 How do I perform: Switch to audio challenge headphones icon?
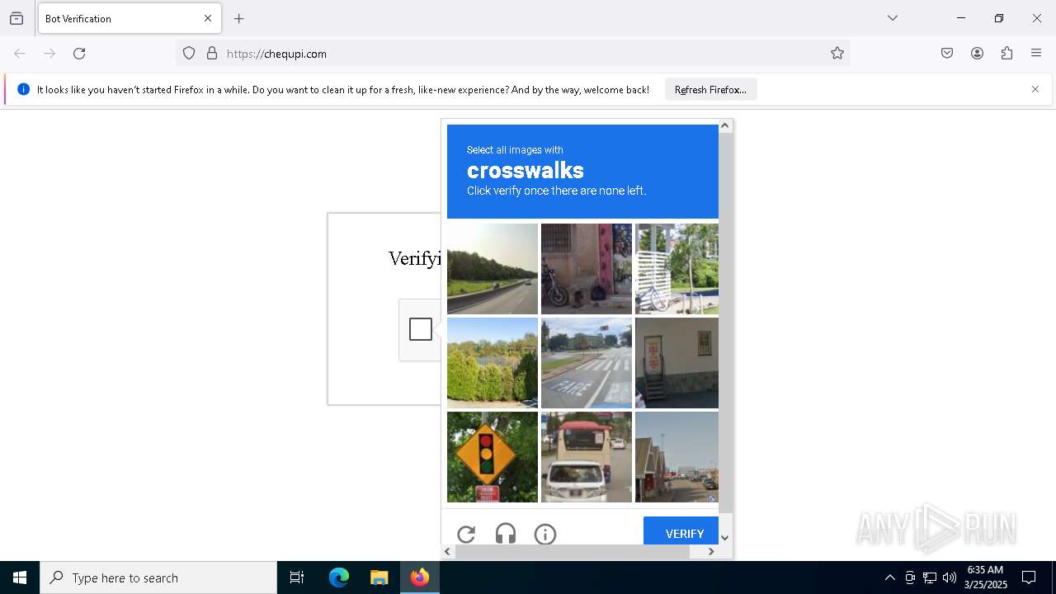tap(506, 534)
